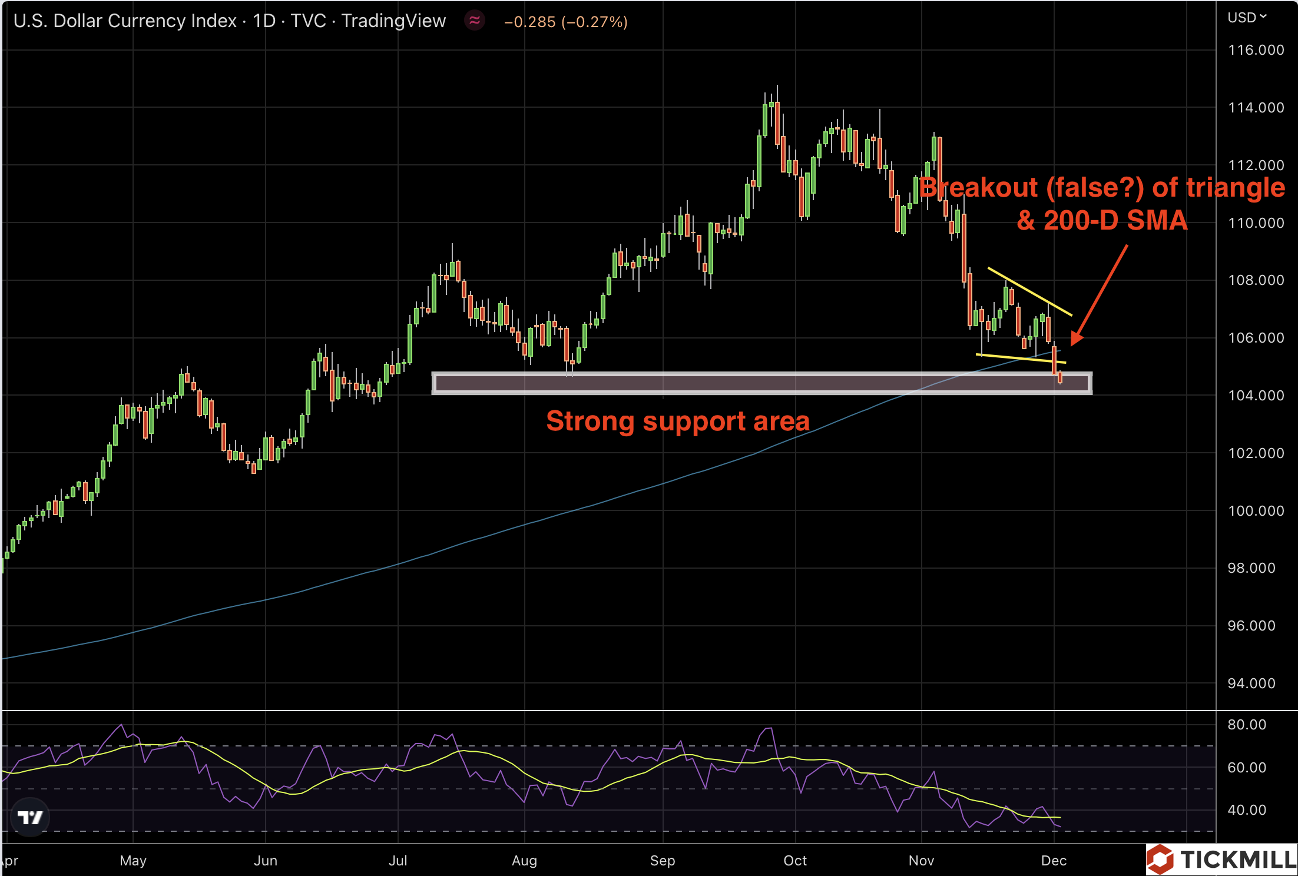The height and width of the screenshot is (876, 1298).
Task: Click the pink approximately-equal indicator icon
Action: click(475, 21)
